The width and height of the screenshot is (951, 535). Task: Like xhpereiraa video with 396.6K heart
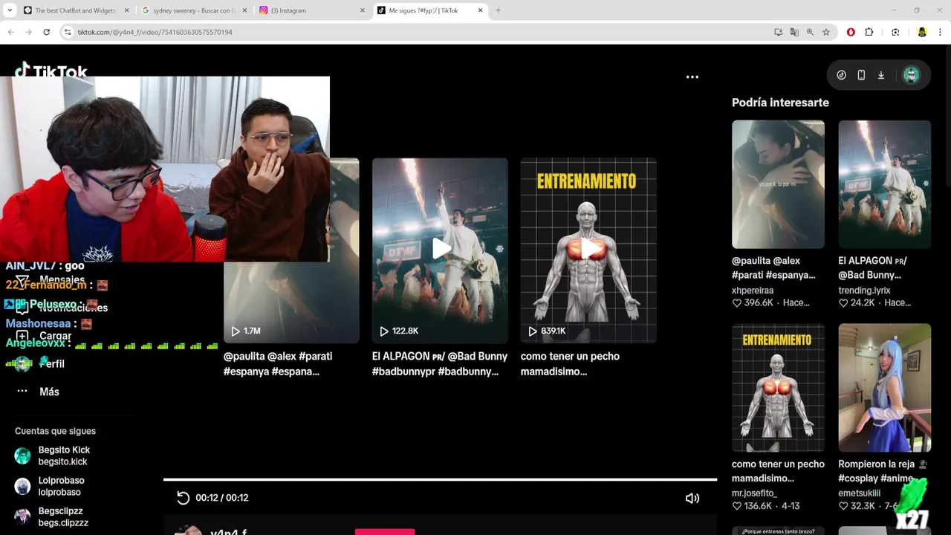tap(737, 303)
